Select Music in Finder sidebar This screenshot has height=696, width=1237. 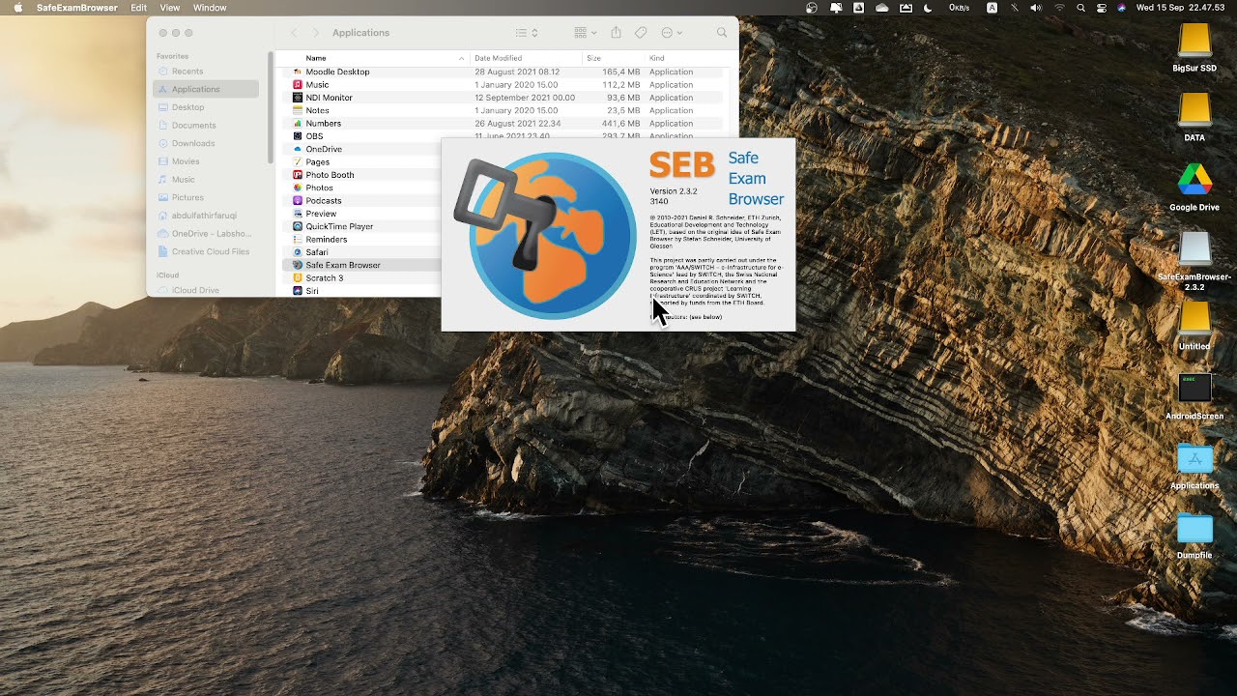[205, 180]
